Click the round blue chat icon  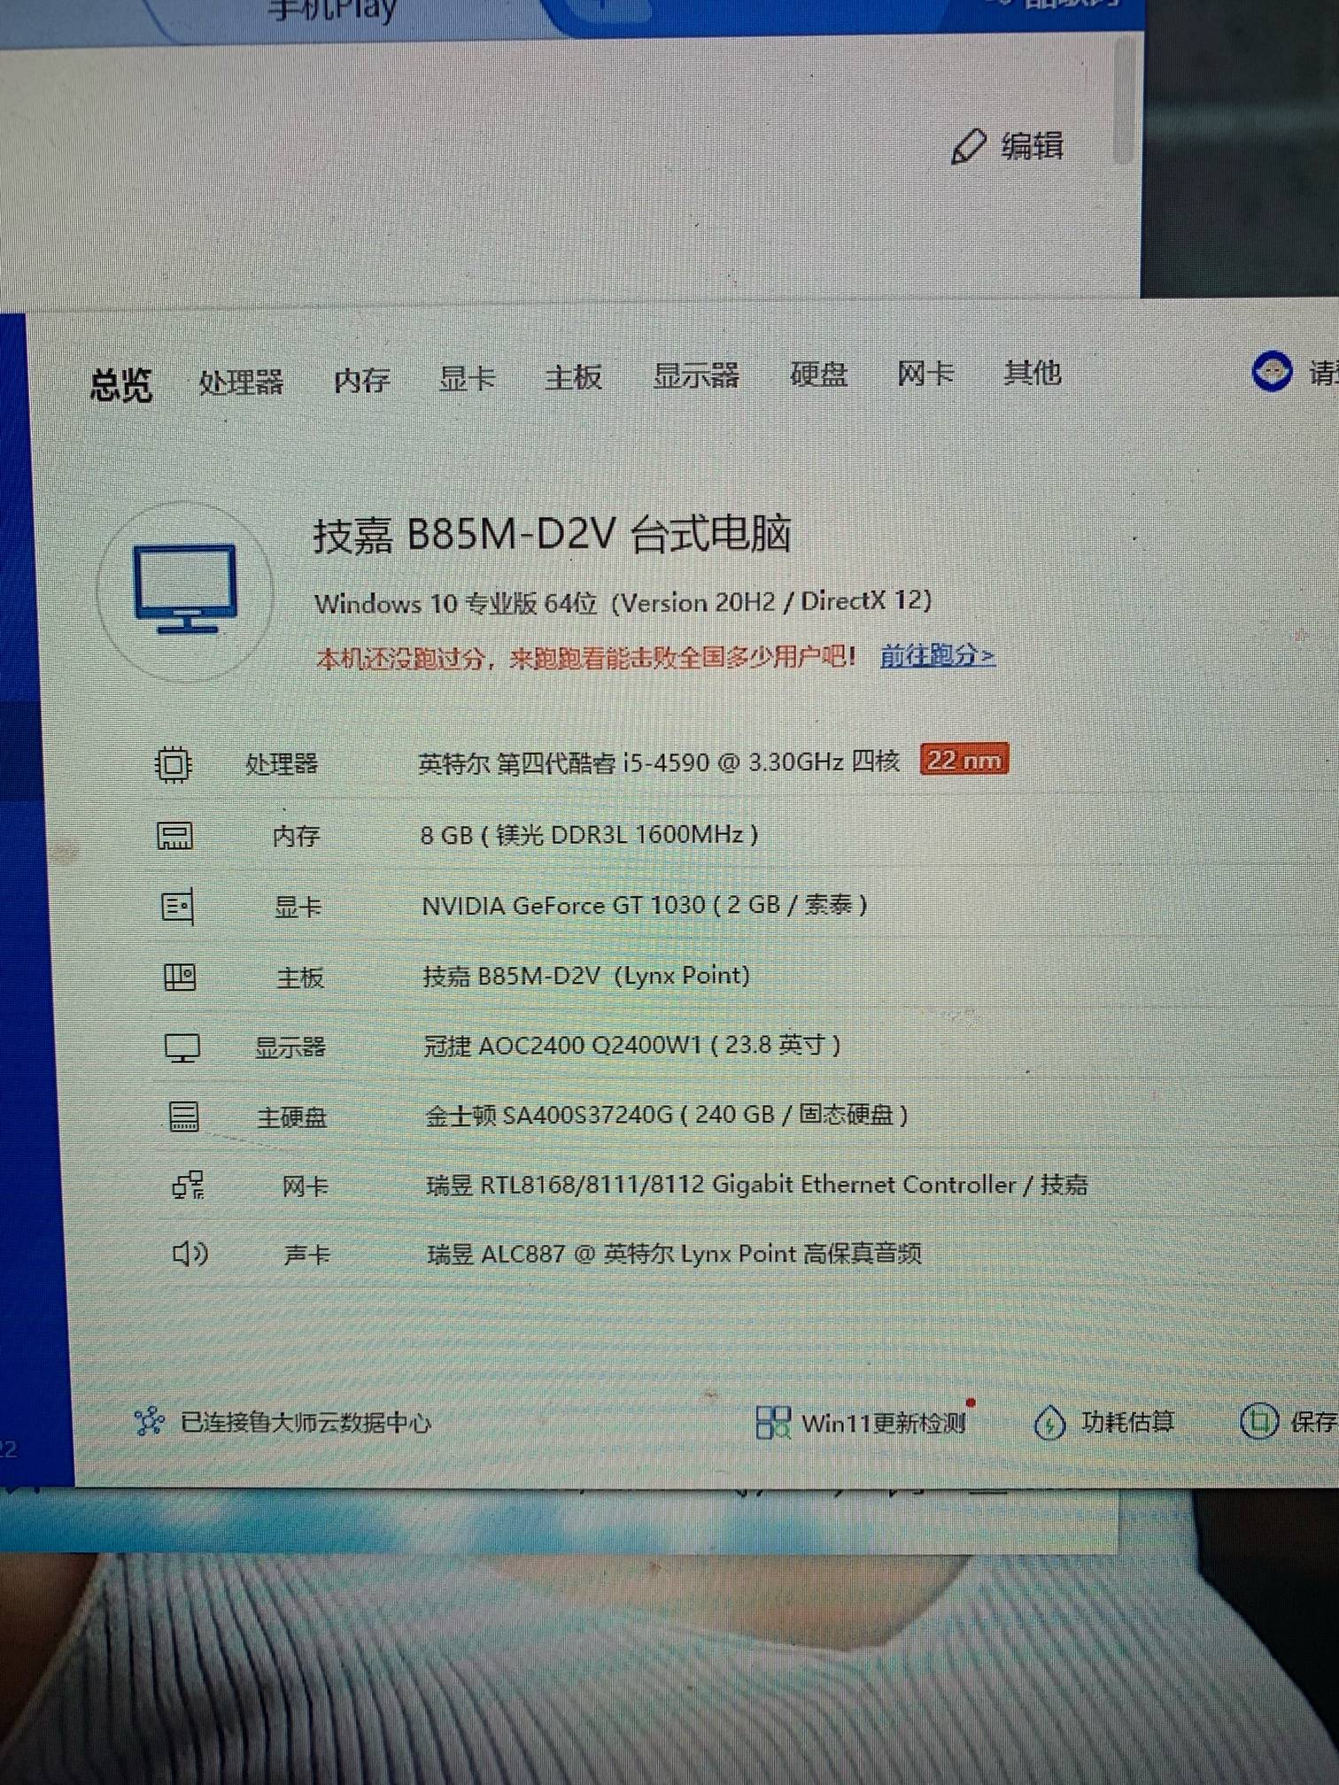pos(1272,371)
